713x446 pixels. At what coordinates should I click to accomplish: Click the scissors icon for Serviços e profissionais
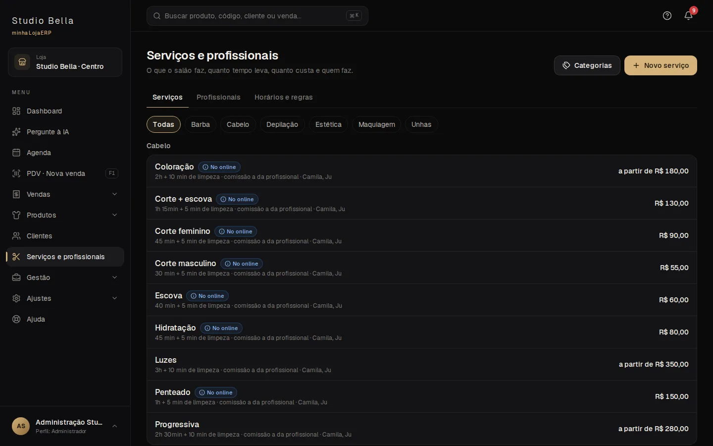(16, 257)
